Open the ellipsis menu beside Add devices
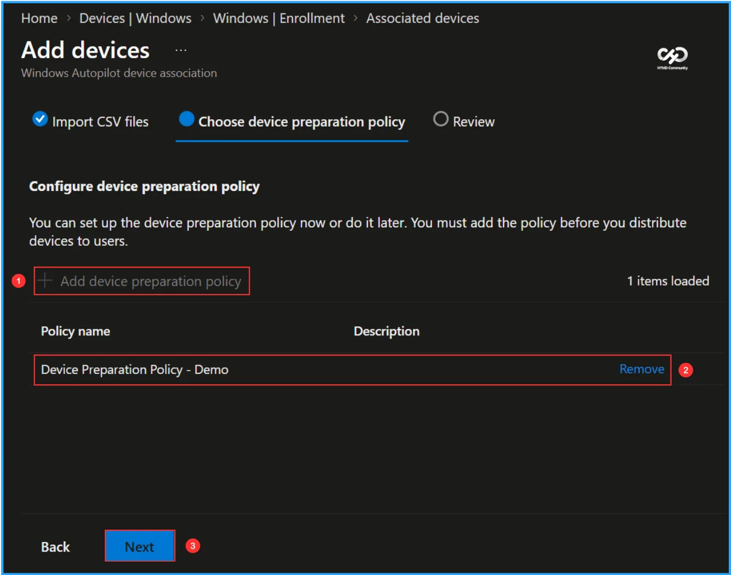This screenshot has width=731, height=575. pyautogui.click(x=180, y=50)
